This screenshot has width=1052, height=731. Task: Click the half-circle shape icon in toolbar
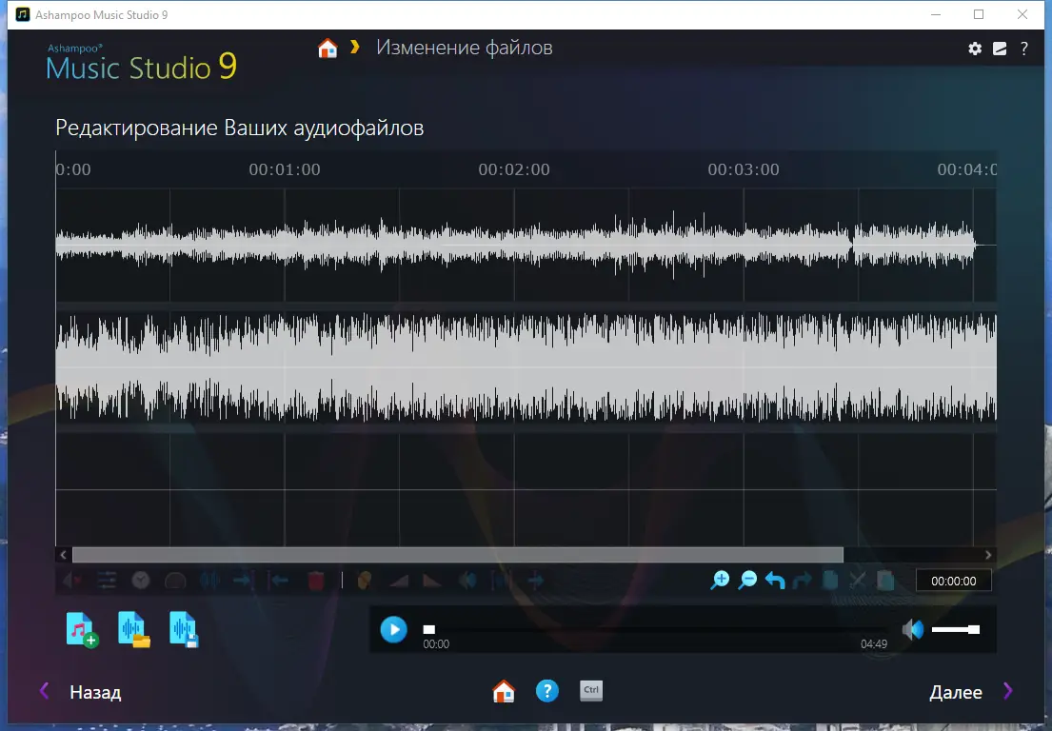click(x=175, y=580)
